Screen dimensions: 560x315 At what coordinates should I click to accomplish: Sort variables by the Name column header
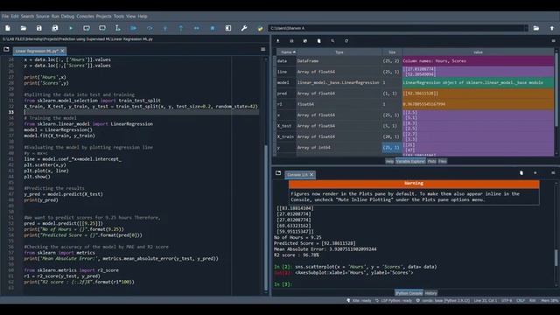pos(286,52)
